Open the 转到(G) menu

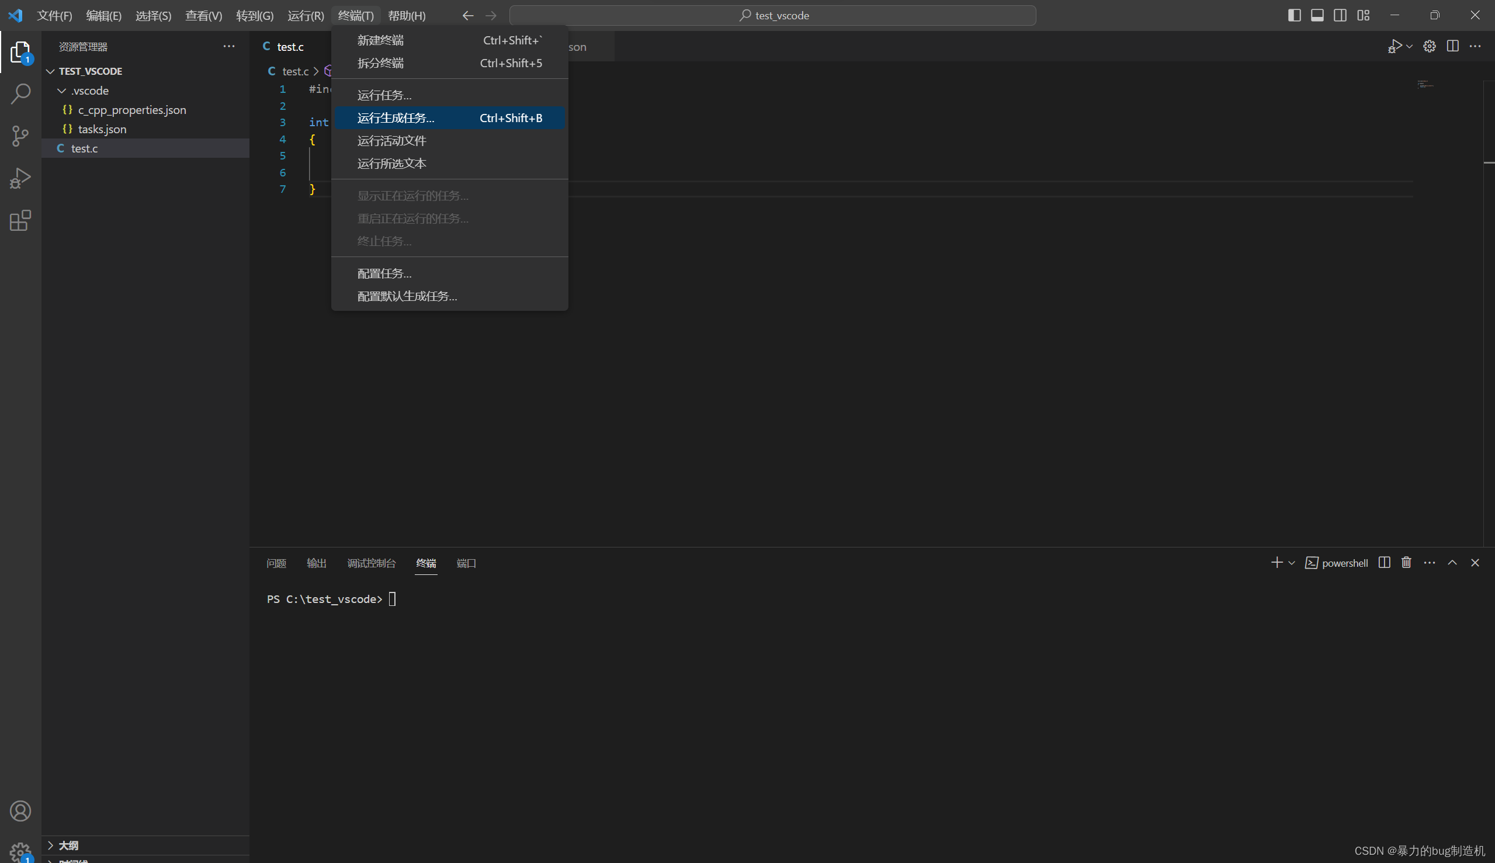click(x=255, y=15)
